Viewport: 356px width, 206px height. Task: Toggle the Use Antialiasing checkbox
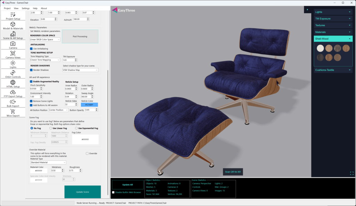click(x=31, y=49)
